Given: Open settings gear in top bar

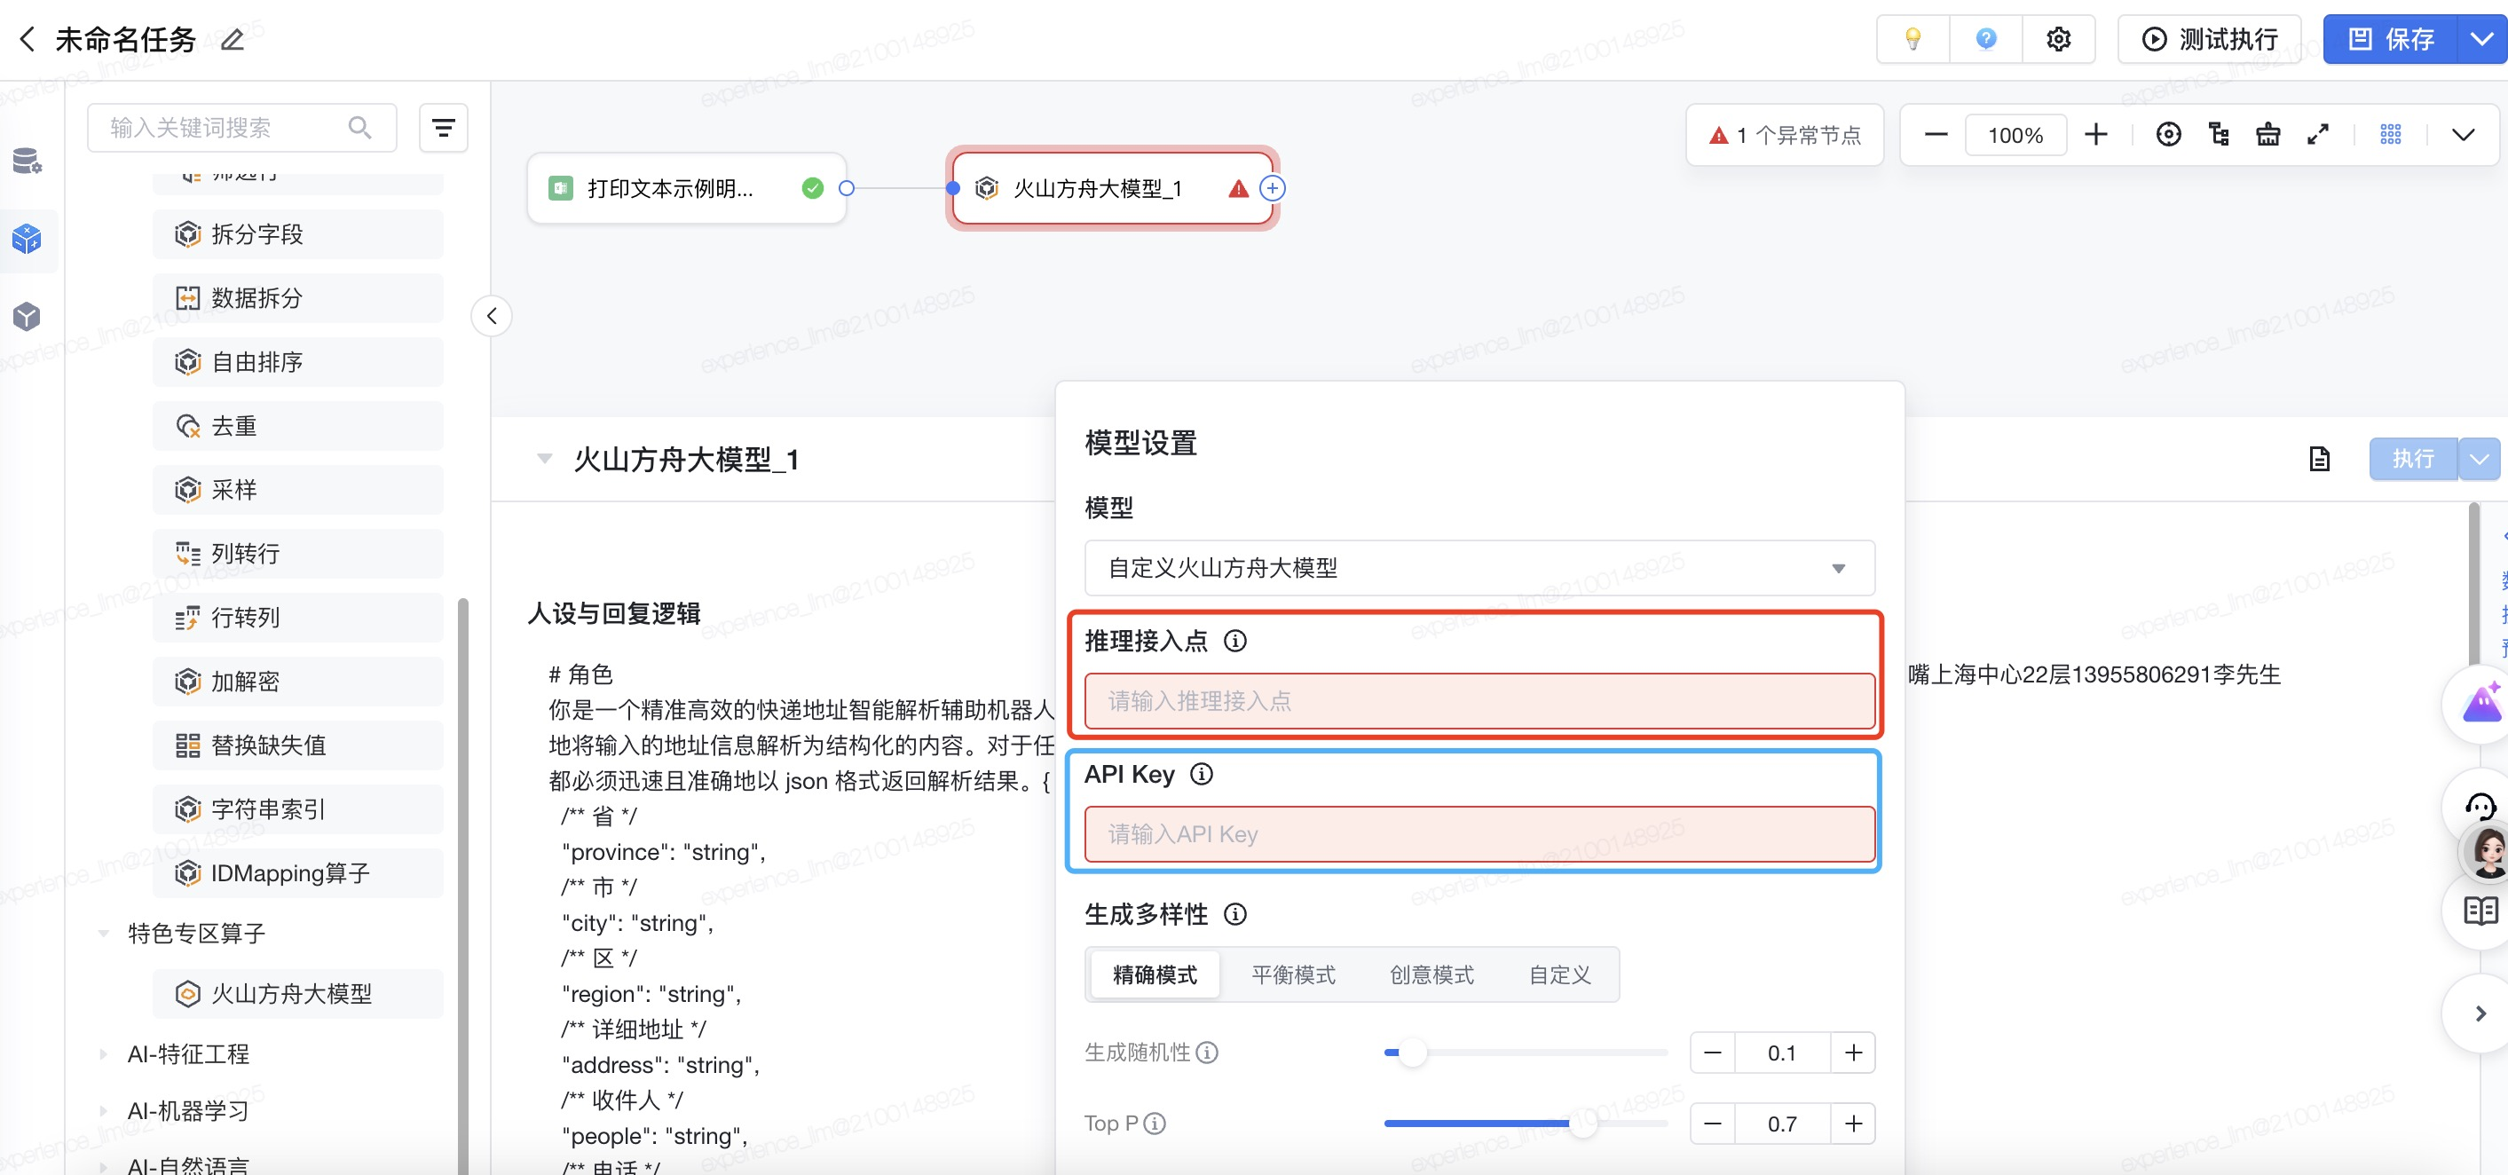Looking at the screenshot, I should click(x=2057, y=39).
